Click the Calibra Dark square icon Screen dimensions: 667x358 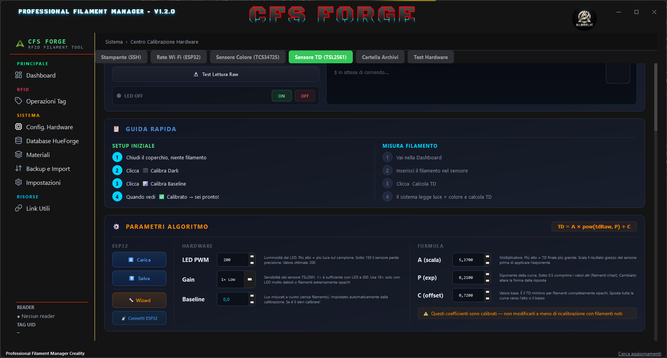[x=146, y=171]
